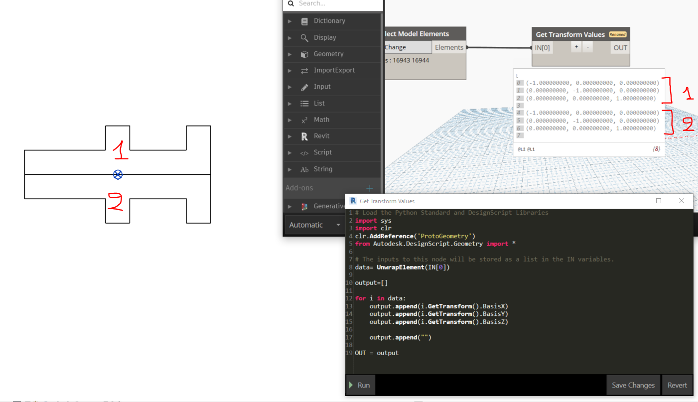Remove an input port with minus button

pyautogui.click(x=588, y=47)
